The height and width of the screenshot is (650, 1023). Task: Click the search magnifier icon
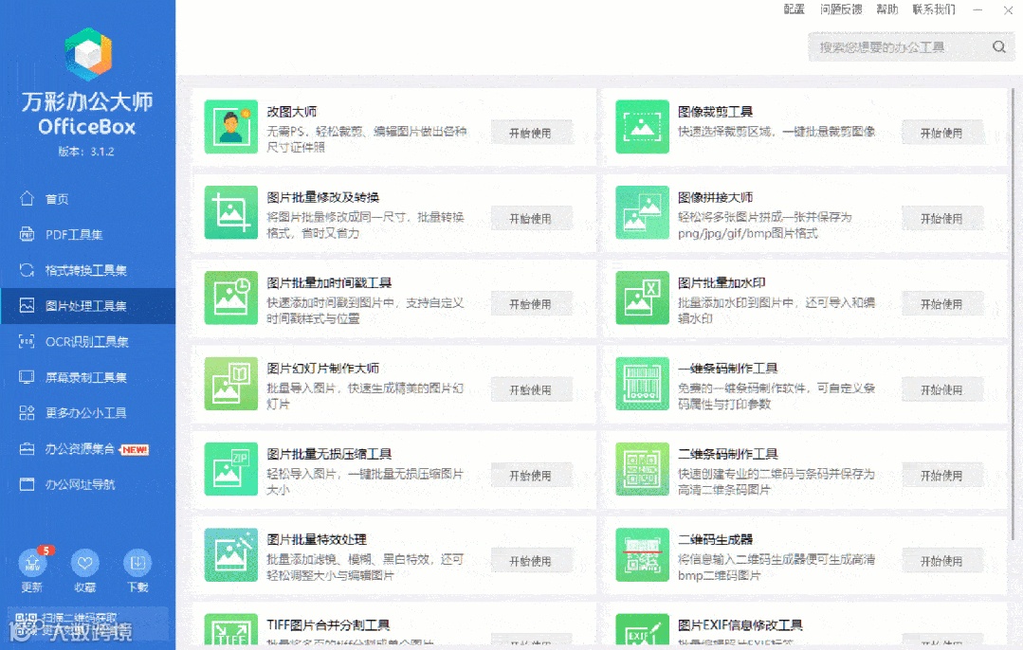[999, 47]
